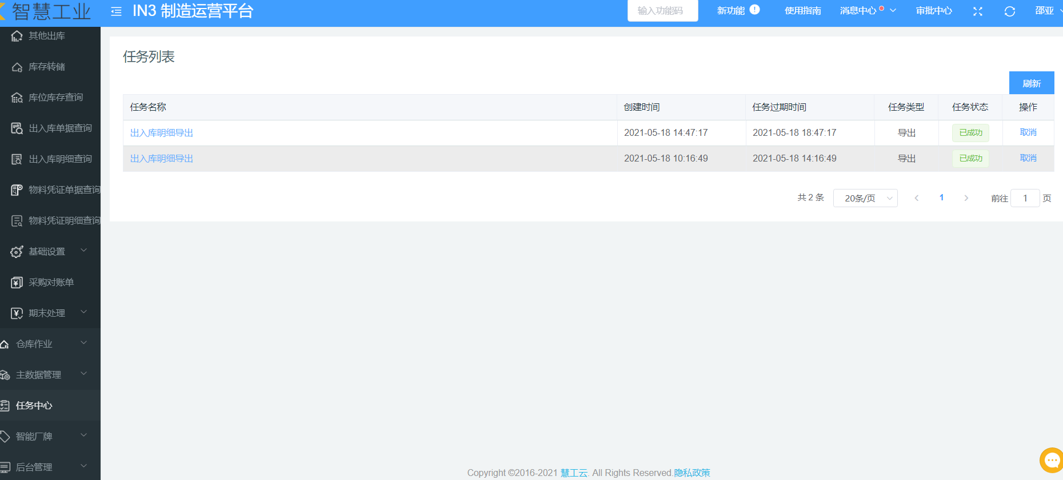Image resolution: width=1063 pixels, height=480 pixels.
Task: Click the fullscreen expand icon in header
Action: [x=978, y=11]
